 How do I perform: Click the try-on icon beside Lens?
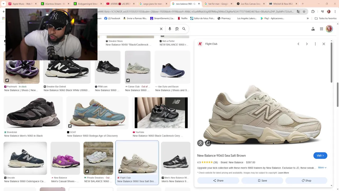pos(208,143)
